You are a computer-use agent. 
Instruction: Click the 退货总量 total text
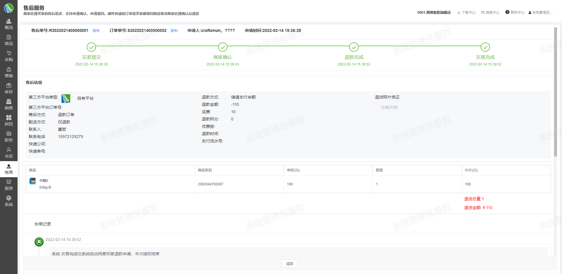coord(474,199)
